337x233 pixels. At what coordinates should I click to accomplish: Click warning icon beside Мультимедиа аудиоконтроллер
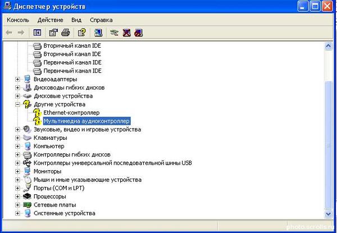(37, 121)
